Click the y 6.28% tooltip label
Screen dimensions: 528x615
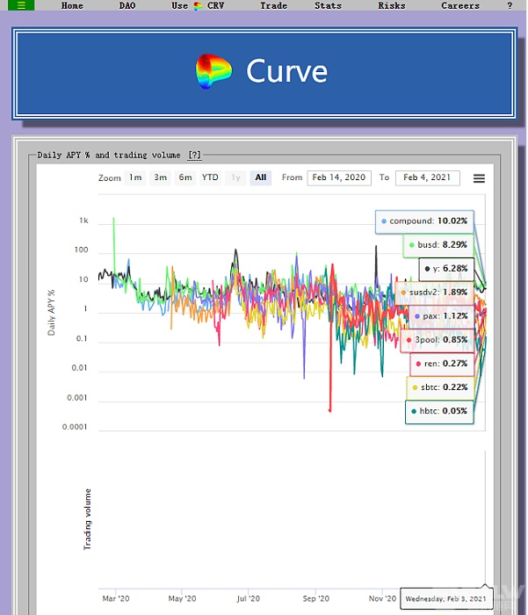446,269
